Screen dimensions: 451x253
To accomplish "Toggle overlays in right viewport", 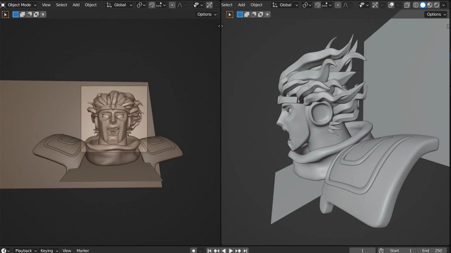I will (391, 5).
